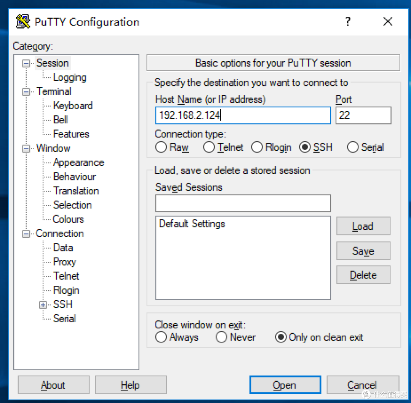Screen dimensions: 411x403
Task: Open the Selection settings category
Action: click(x=72, y=205)
